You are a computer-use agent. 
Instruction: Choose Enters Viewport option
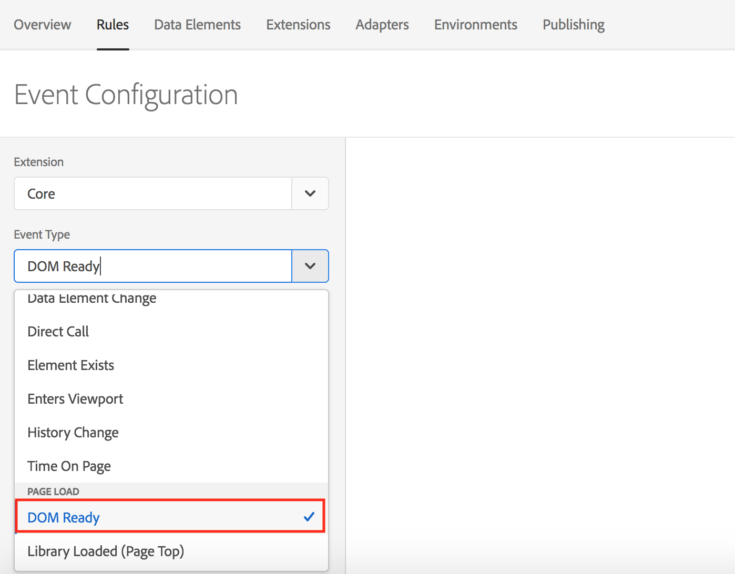click(x=171, y=399)
